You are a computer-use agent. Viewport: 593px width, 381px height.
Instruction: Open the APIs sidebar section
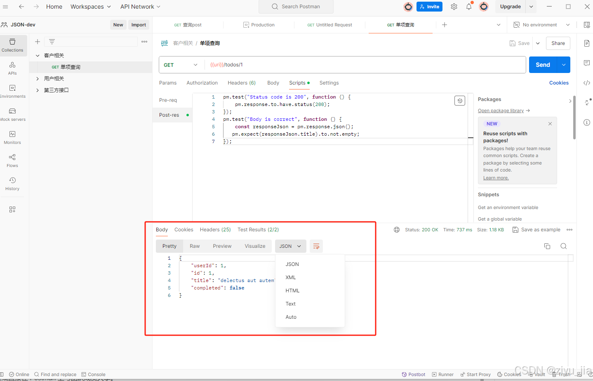[12, 68]
